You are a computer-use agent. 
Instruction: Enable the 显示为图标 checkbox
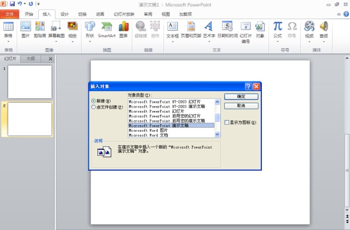click(x=226, y=123)
